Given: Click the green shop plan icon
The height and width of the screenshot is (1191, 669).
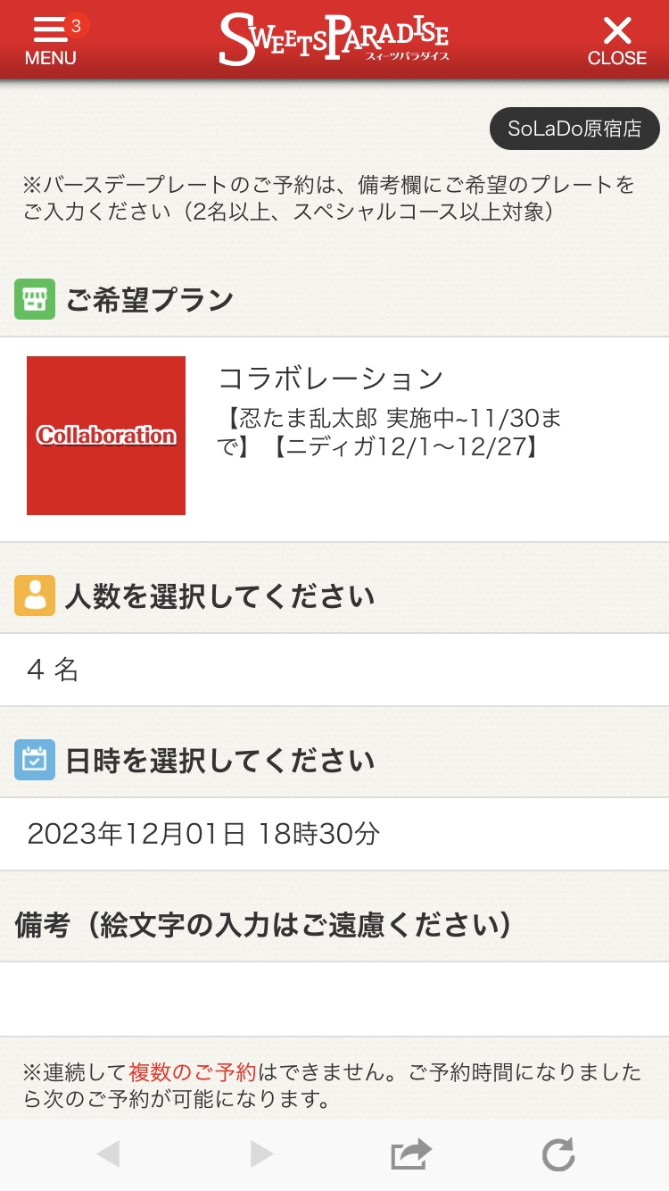Looking at the screenshot, I should (35, 299).
